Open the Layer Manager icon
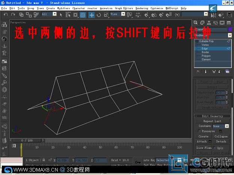The width and height of the screenshot is (234, 175). (229, 15)
